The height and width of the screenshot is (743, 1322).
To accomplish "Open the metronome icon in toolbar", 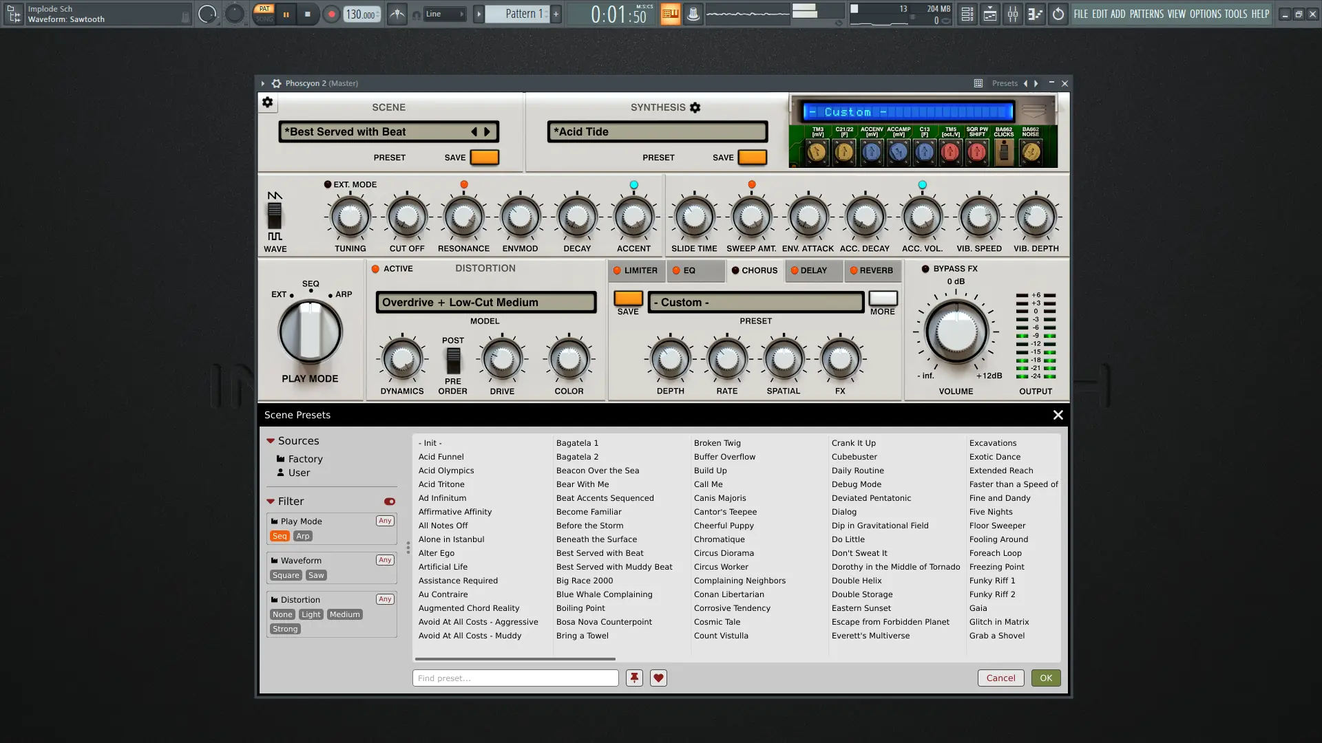I will point(397,14).
